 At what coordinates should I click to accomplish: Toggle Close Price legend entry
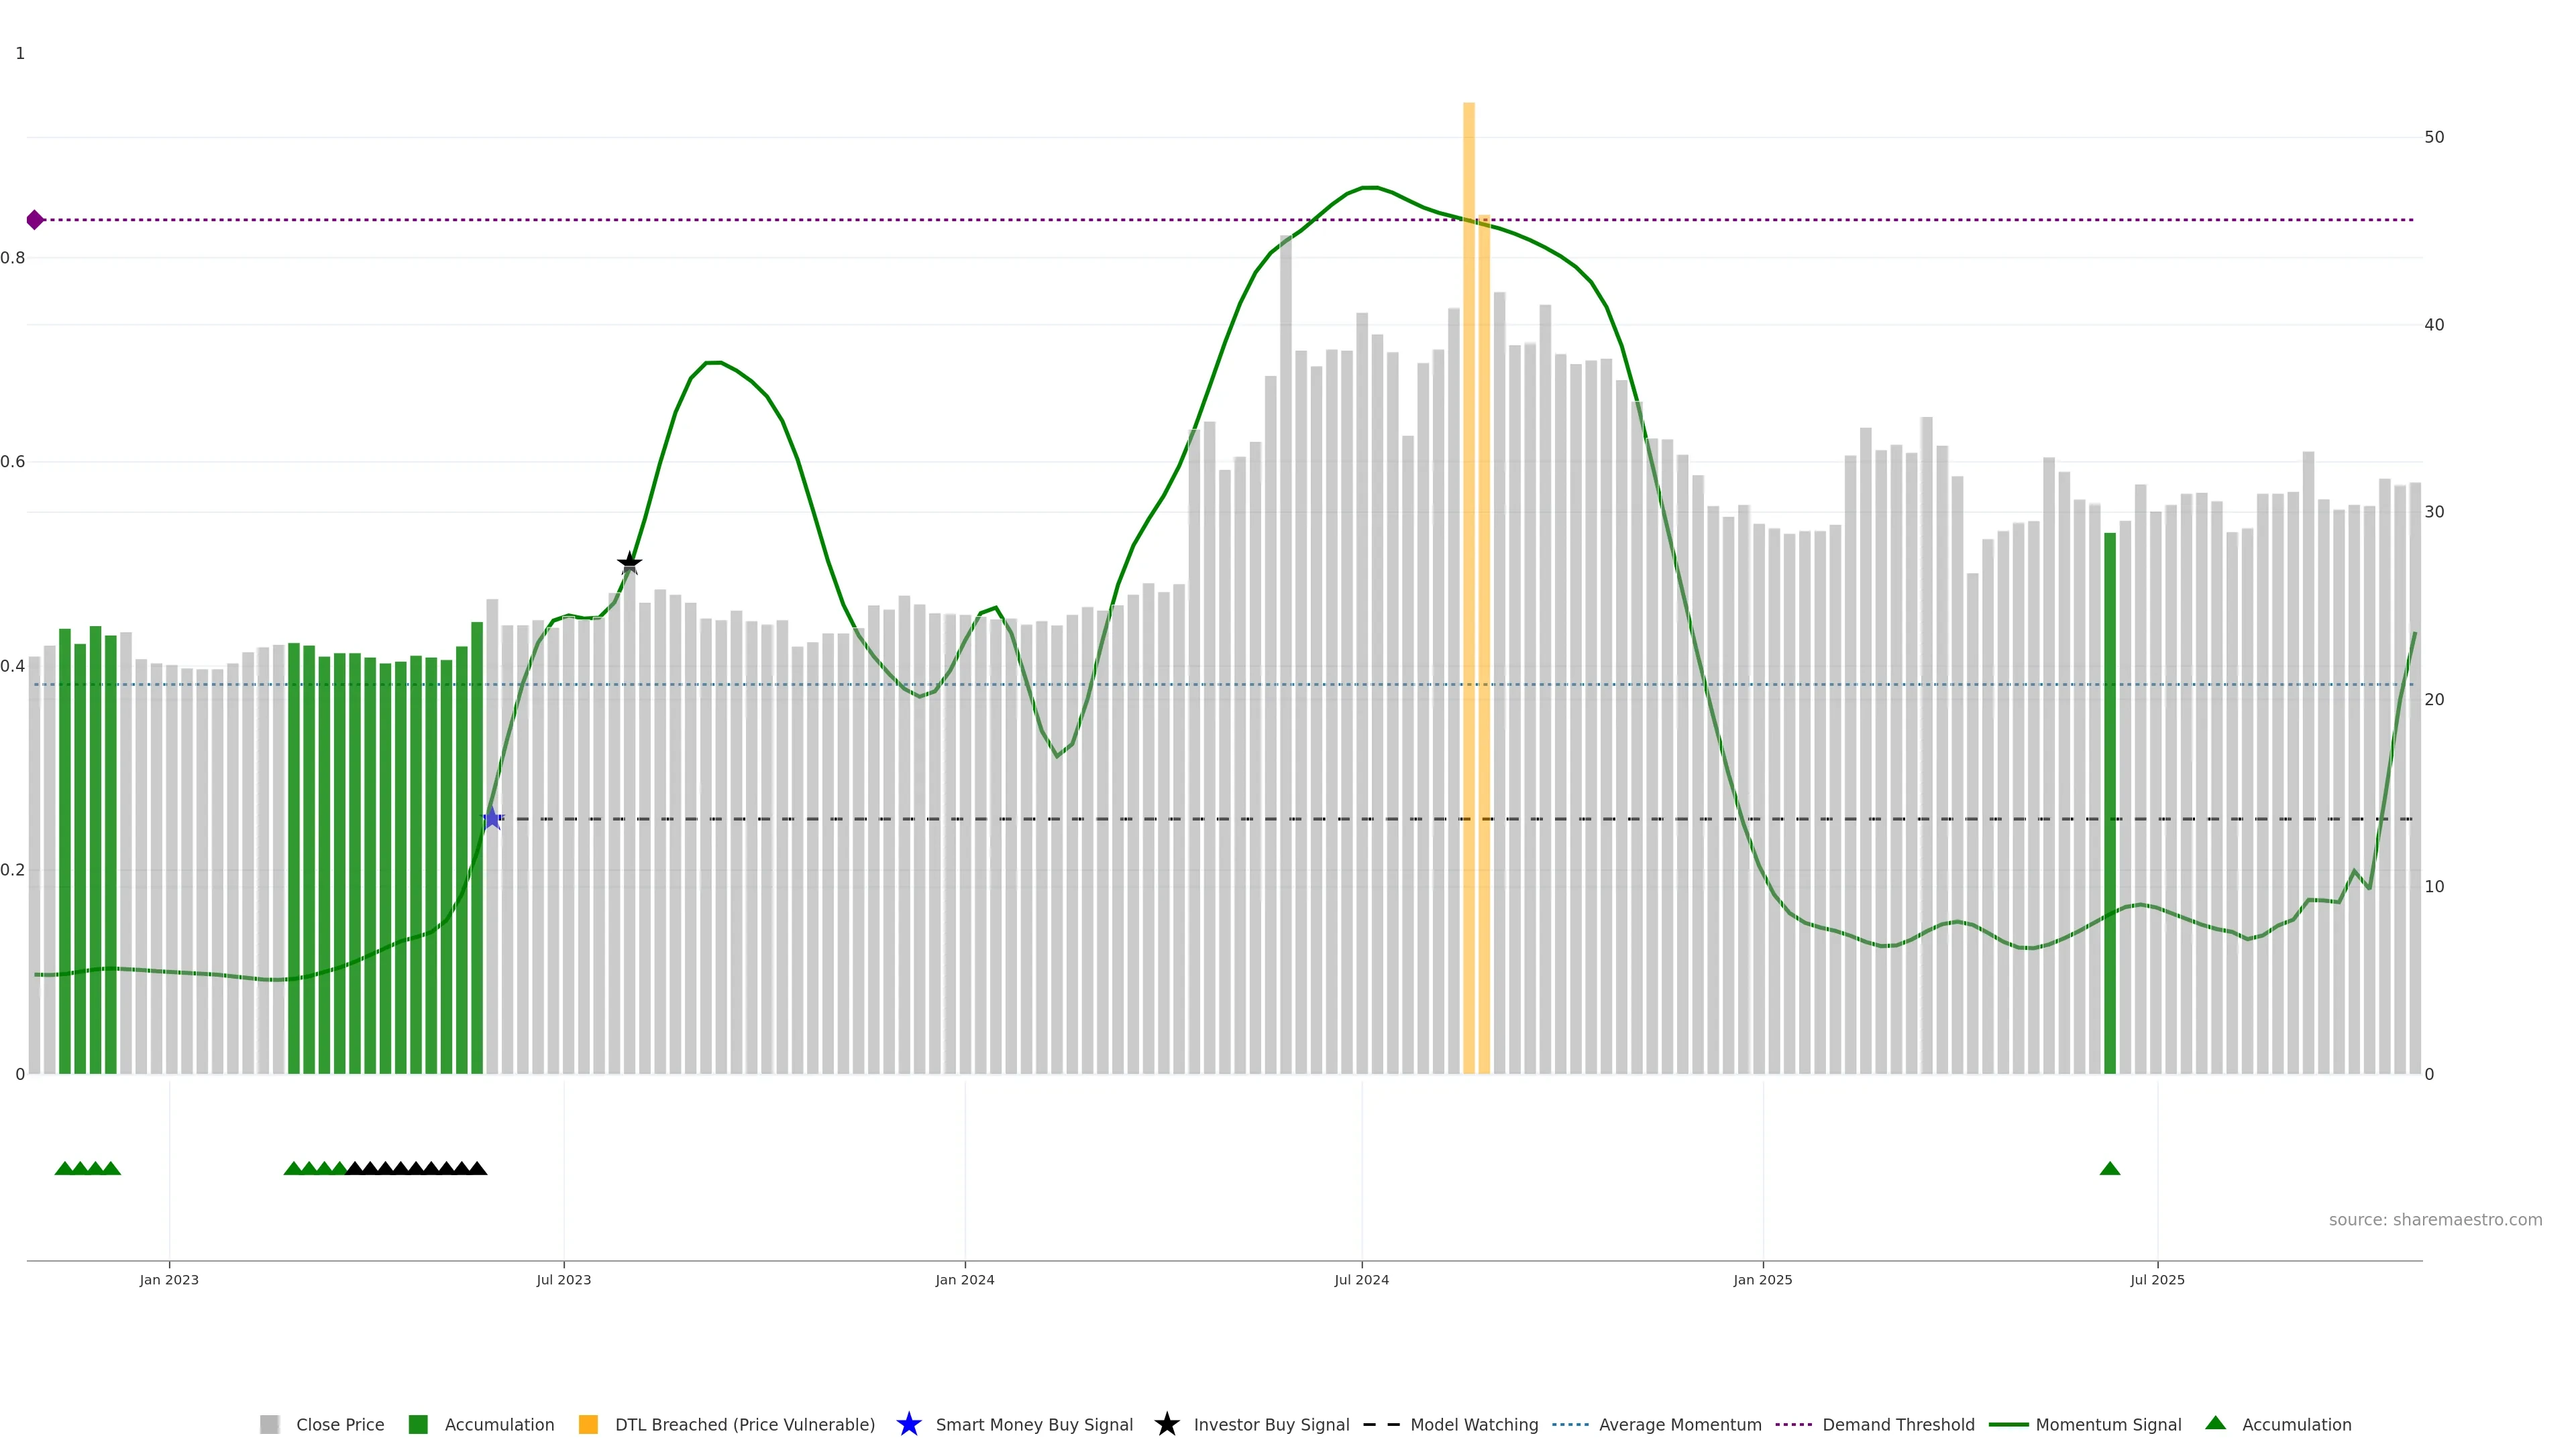(339, 1424)
